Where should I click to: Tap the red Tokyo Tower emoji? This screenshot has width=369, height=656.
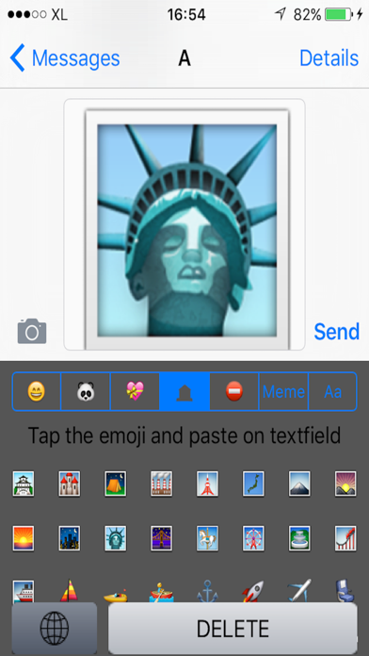pos(207,484)
